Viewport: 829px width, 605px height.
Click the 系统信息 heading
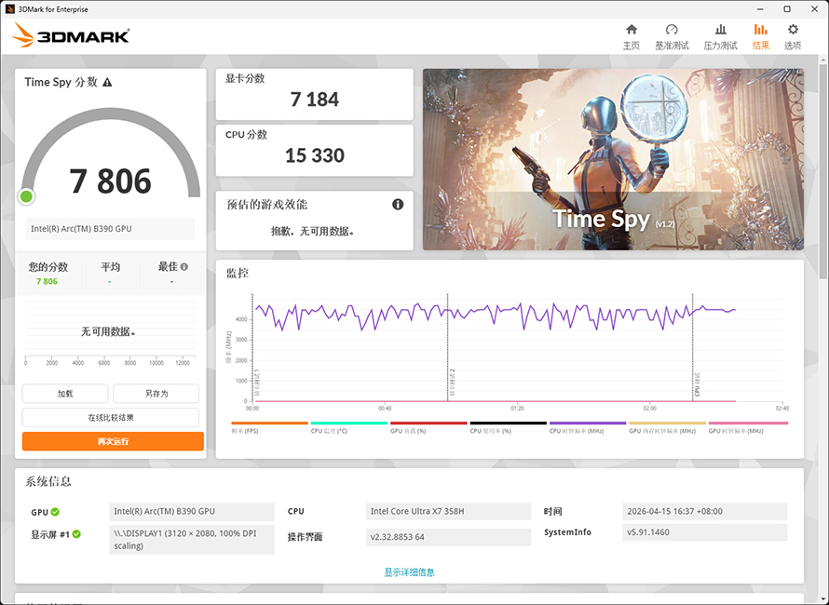tap(48, 481)
